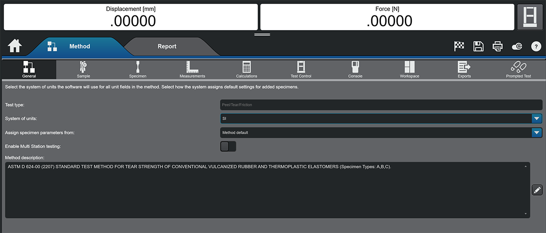Open the Sample section
This screenshot has width=546, height=233.
(83, 70)
